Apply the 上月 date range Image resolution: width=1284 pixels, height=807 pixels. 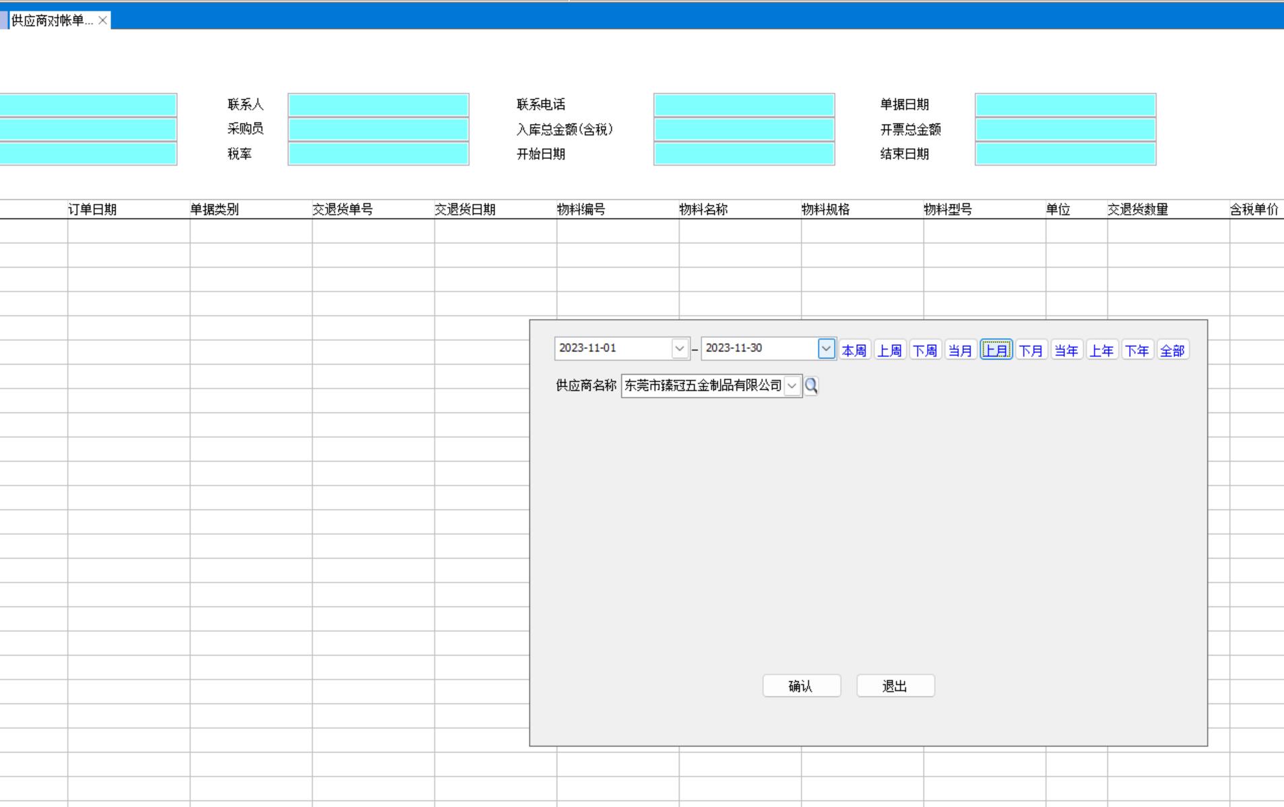[996, 350]
